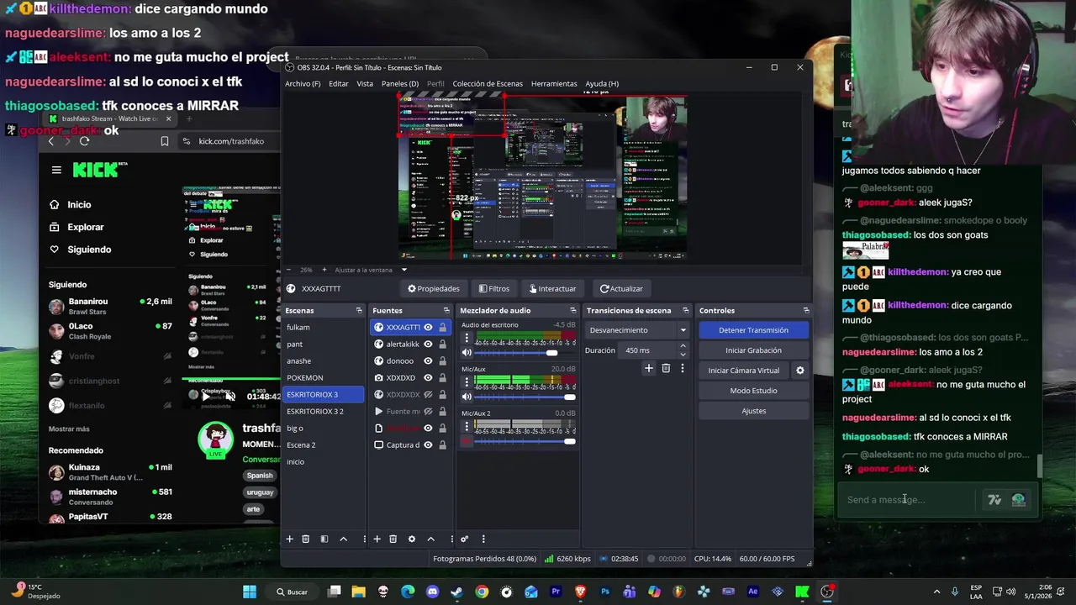Remove selected scene with trash icon

305,539
